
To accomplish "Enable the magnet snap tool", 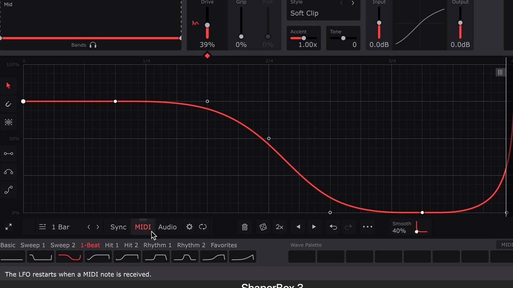I will click(8, 104).
